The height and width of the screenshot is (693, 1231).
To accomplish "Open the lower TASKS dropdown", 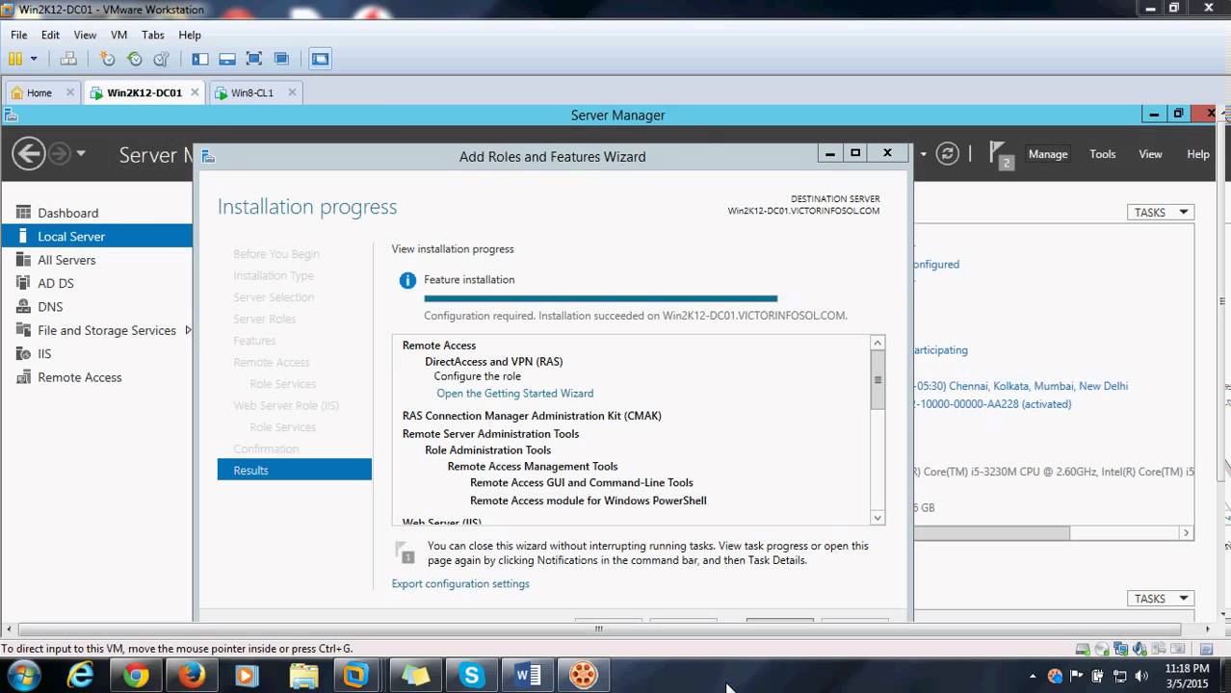I will [x=1161, y=598].
